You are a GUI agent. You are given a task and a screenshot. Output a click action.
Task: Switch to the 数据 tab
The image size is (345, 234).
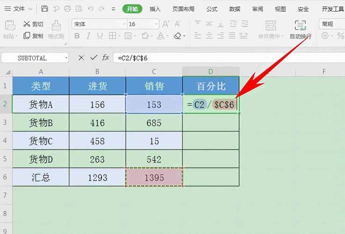pyautogui.click(x=235, y=9)
